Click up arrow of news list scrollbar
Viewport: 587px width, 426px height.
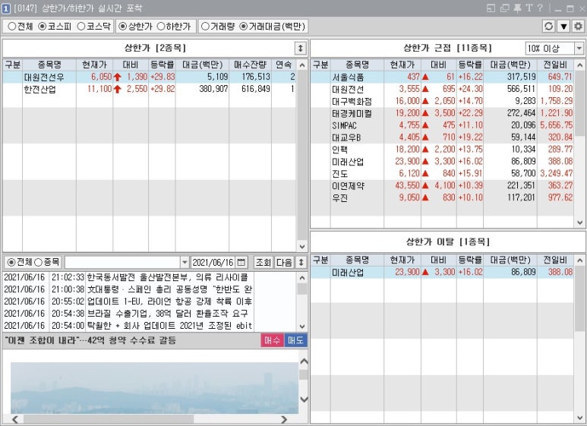(x=302, y=278)
